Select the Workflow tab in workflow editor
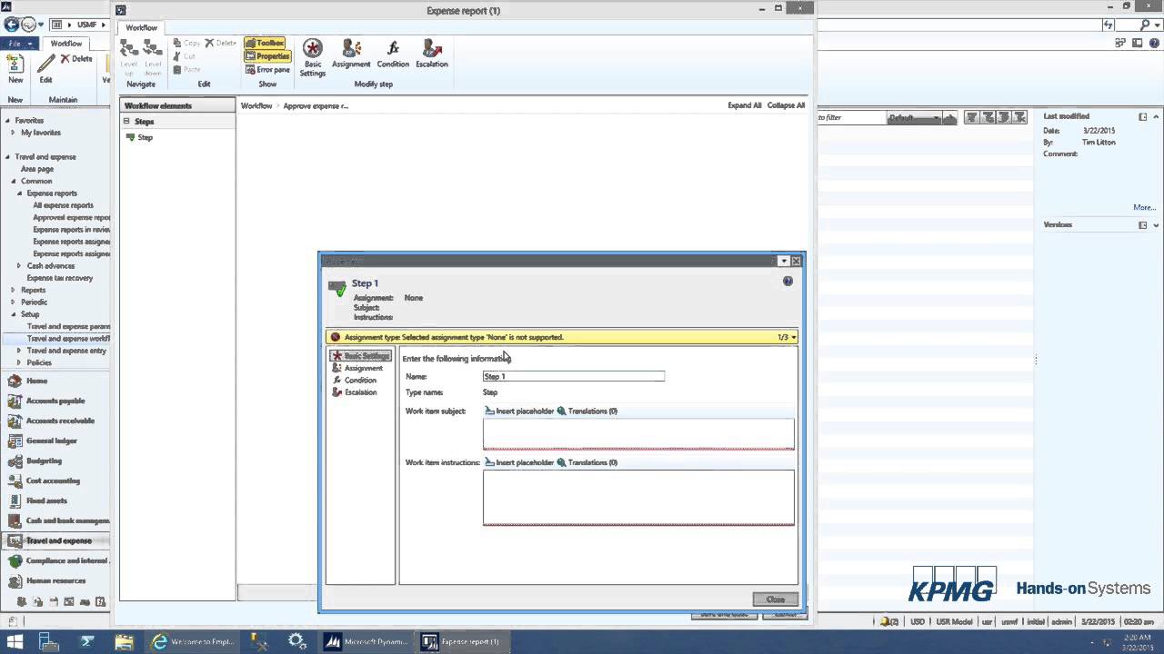 coord(141,27)
